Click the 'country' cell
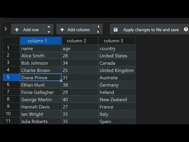Screen dimensions: 189x142 click(117, 48)
